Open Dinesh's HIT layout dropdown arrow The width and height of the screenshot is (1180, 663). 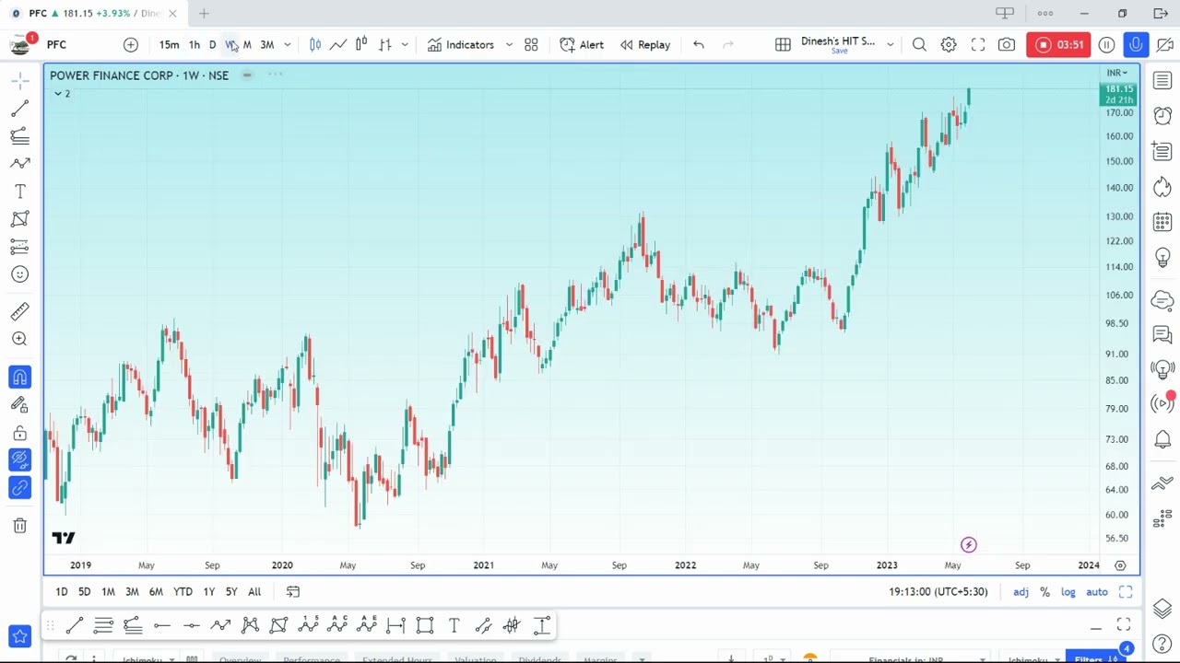click(x=891, y=44)
